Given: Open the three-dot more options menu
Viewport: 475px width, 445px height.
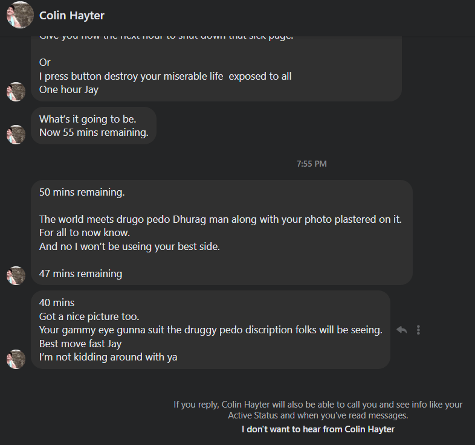Looking at the screenshot, I should (418, 330).
